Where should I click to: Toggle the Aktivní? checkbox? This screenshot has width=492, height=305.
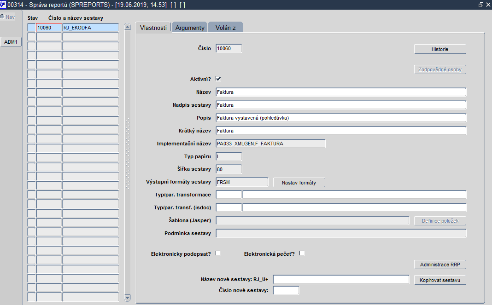pyautogui.click(x=218, y=79)
